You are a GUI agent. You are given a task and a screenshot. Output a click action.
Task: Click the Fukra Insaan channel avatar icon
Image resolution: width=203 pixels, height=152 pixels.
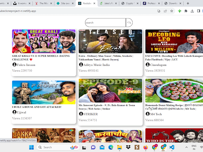14,64
